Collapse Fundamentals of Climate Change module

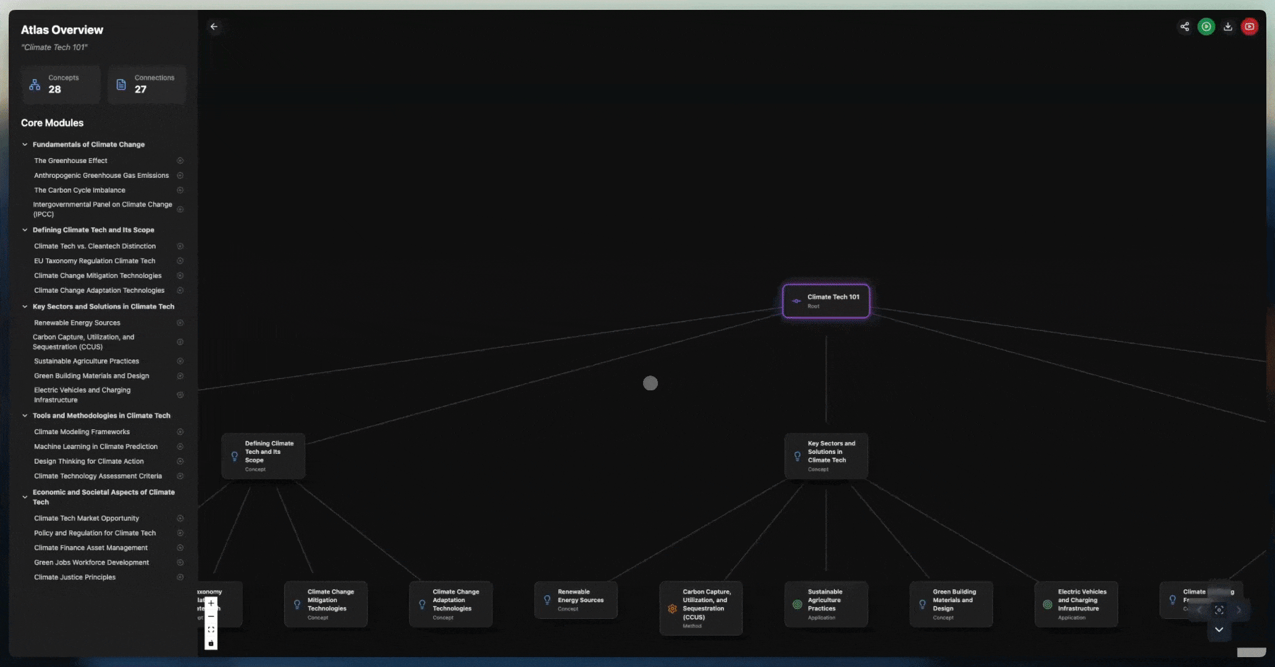pyautogui.click(x=25, y=145)
